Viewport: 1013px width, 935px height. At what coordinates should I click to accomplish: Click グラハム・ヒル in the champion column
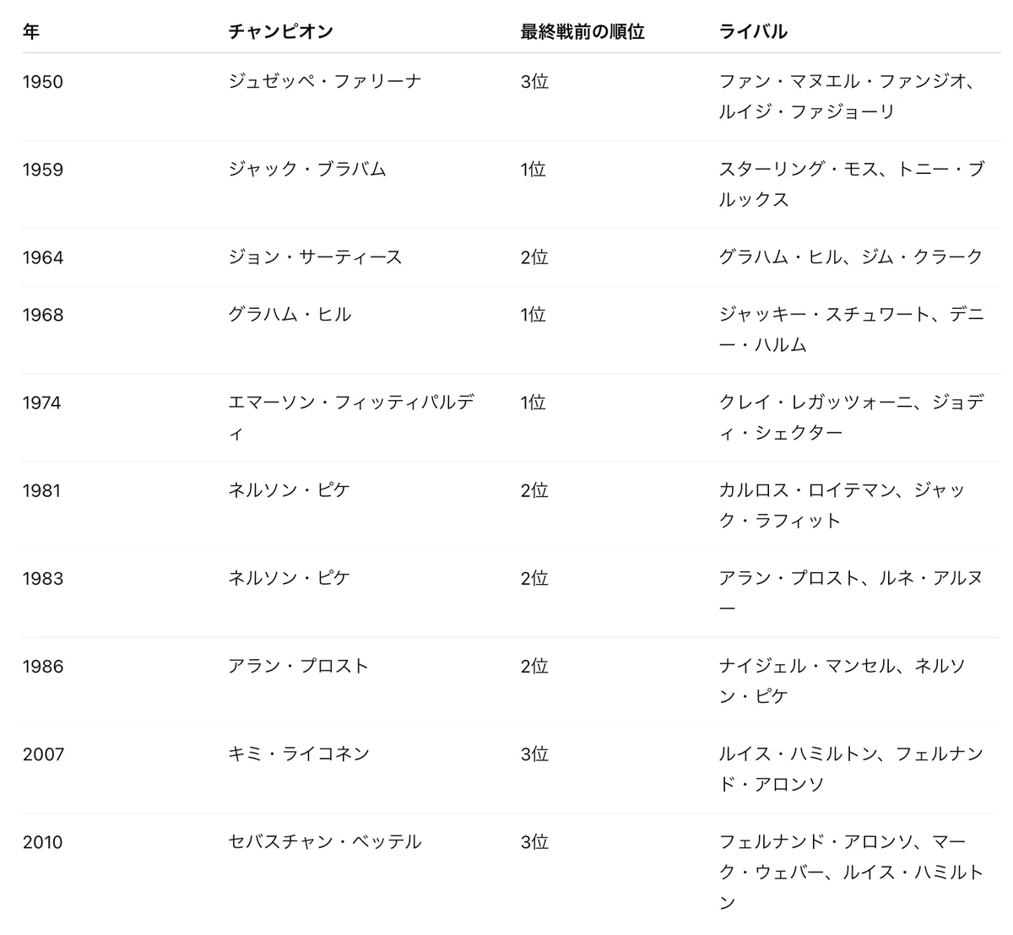(x=290, y=315)
